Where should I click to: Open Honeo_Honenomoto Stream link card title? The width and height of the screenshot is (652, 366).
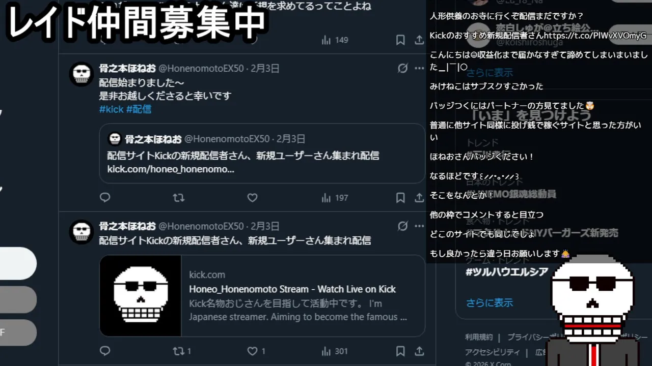click(292, 289)
